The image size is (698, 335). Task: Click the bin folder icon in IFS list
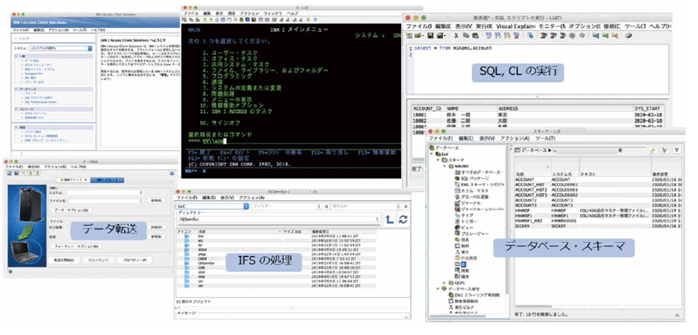pyautogui.click(x=187, y=237)
